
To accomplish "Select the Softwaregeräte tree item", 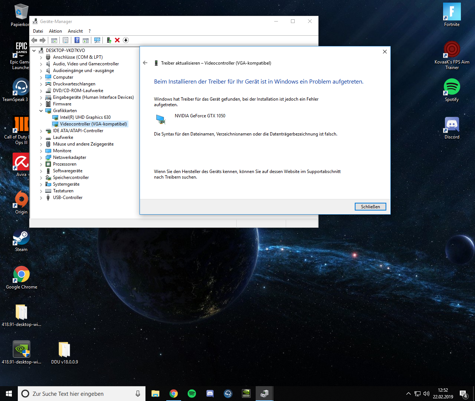I will tap(68, 171).
